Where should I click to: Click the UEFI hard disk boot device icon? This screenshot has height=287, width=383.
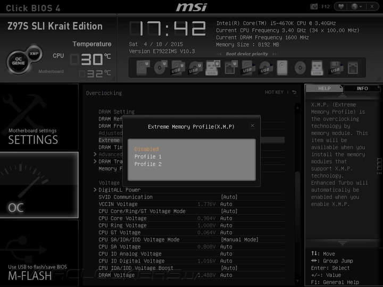pos(143,67)
